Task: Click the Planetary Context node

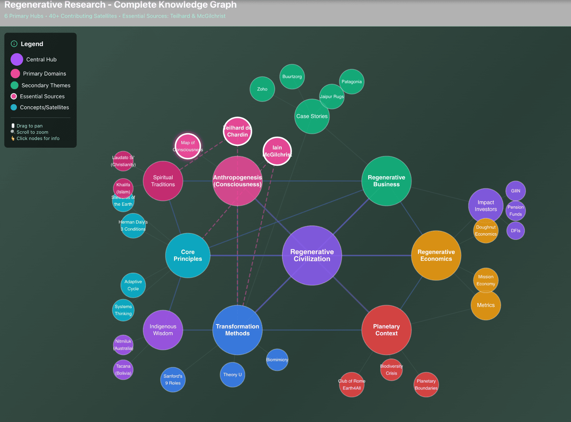Action: pos(386,330)
